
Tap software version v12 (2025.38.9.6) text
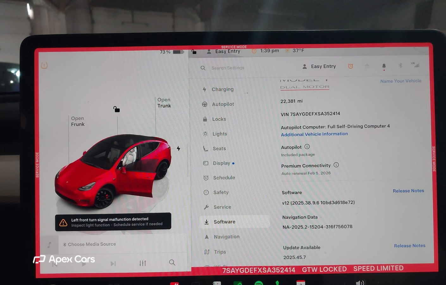[x=318, y=202]
